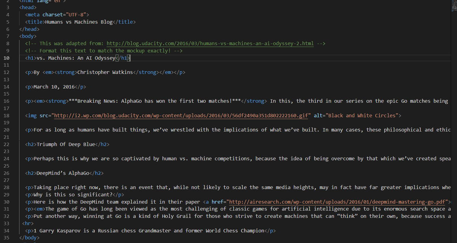Click line number 33 in gutter

click(7, 224)
